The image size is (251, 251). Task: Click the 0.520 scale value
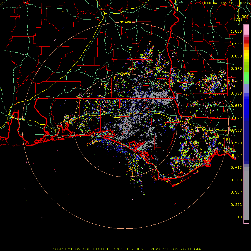[x=236, y=143]
